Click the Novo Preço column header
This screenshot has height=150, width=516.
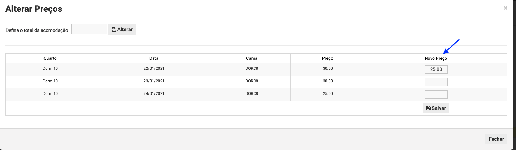pyautogui.click(x=436, y=58)
